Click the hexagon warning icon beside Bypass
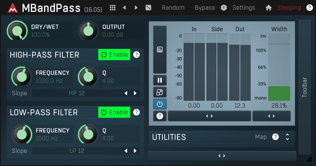Screen dimensions: 316x166 point(224,8)
